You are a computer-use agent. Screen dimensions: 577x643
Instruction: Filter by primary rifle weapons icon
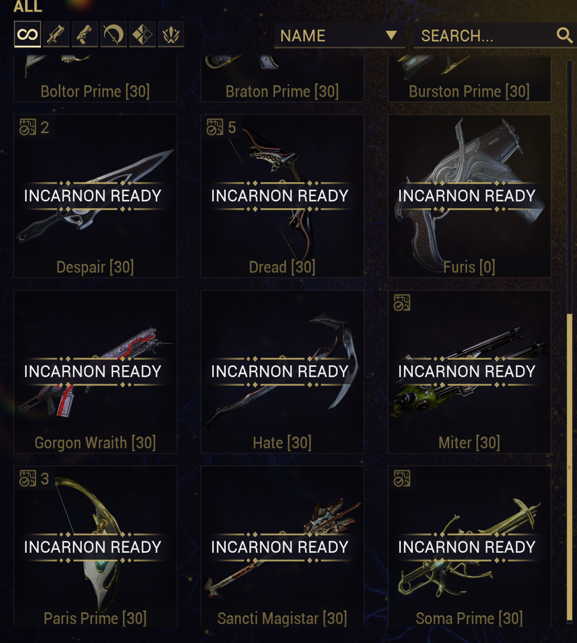(x=56, y=34)
